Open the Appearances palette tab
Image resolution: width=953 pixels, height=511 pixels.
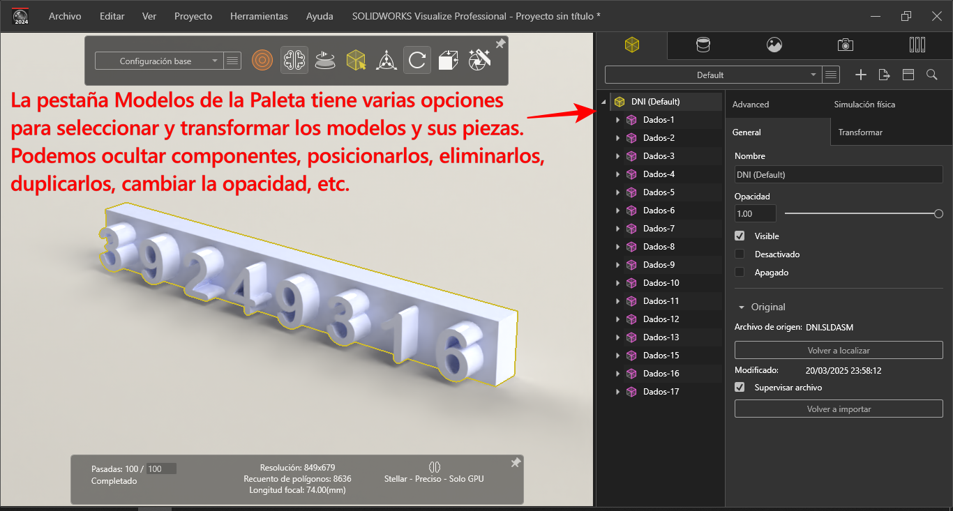[x=703, y=45]
